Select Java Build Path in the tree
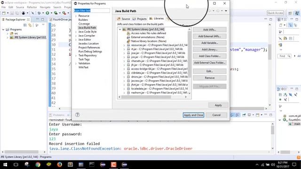Viewport: 301px width, 169px height. point(87,28)
